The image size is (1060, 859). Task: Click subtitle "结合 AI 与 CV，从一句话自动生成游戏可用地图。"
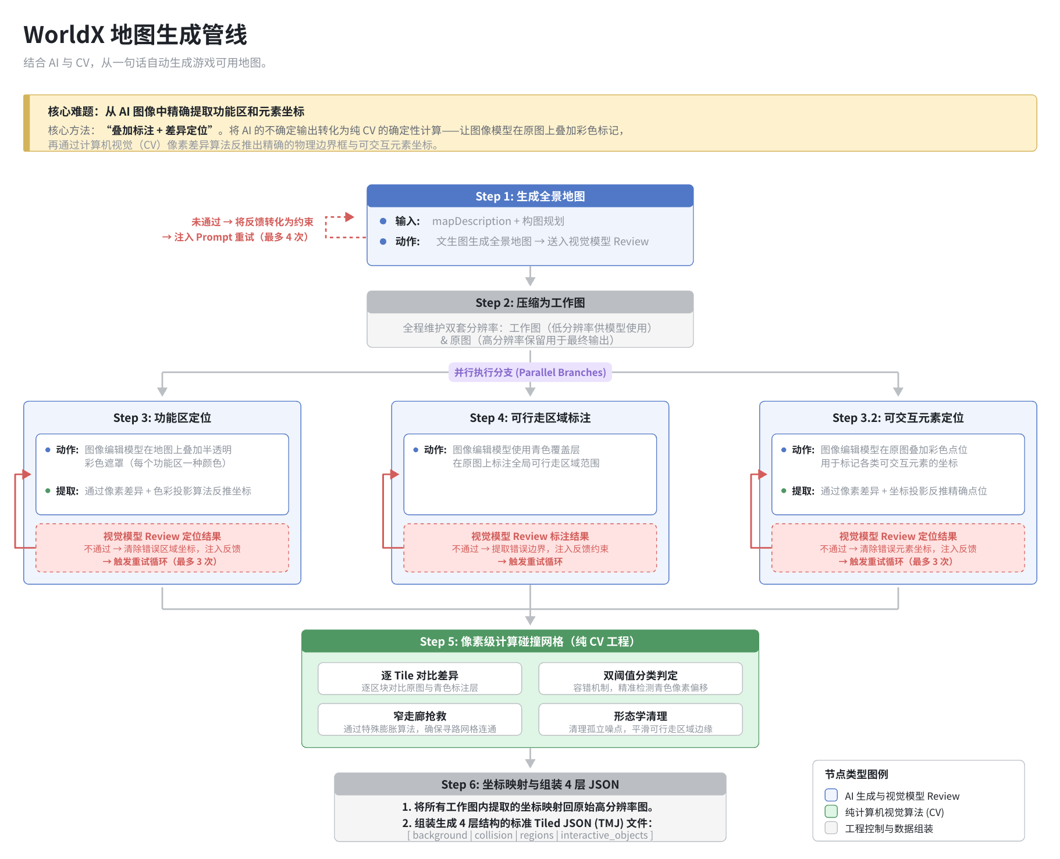[x=147, y=63]
